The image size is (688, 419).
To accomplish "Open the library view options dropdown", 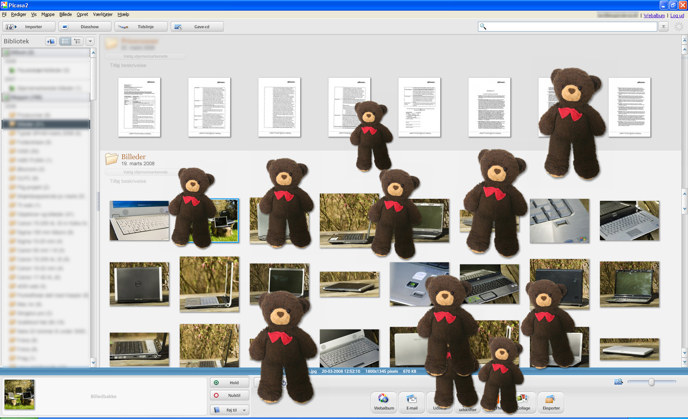I will coord(90,41).
